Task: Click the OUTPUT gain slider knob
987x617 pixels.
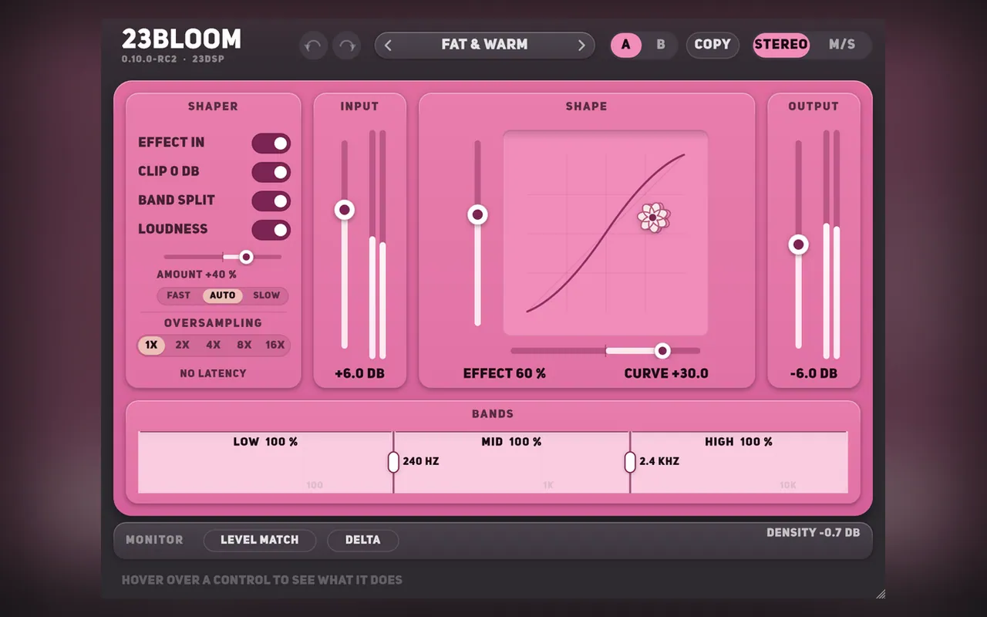Action: (x=799, y=245)
